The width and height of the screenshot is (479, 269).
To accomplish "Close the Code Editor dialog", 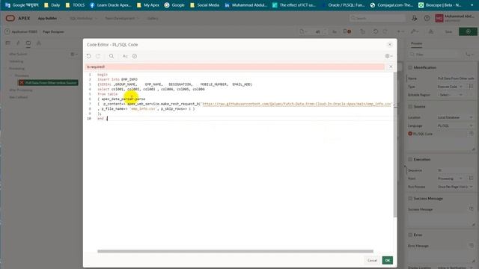I will (x=390, y=45).
